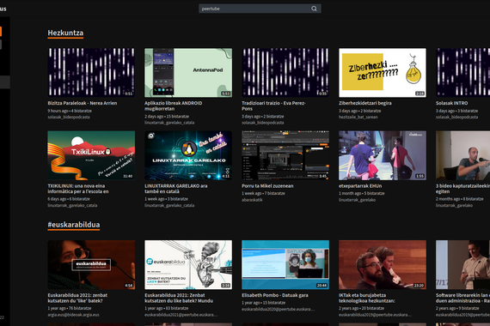Click the orange sidebar button at left edge

pos(1,31)
